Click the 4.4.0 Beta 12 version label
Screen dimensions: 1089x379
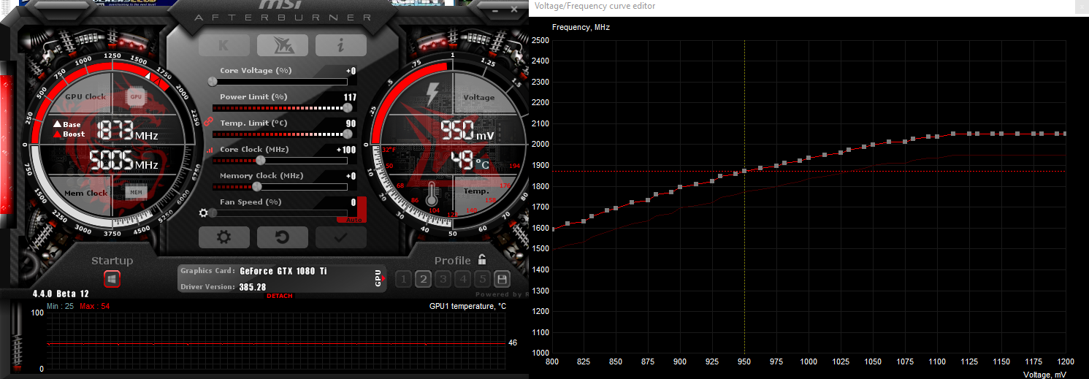pyautogui.click(x=59, y=294)
